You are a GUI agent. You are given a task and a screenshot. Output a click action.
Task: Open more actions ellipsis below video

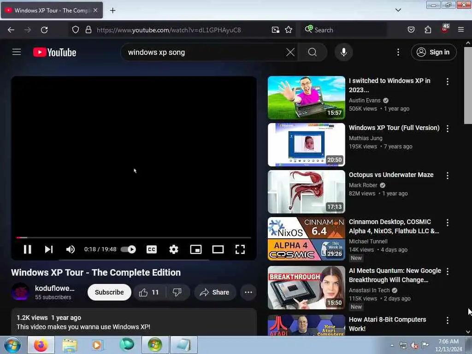coord(248,292)
